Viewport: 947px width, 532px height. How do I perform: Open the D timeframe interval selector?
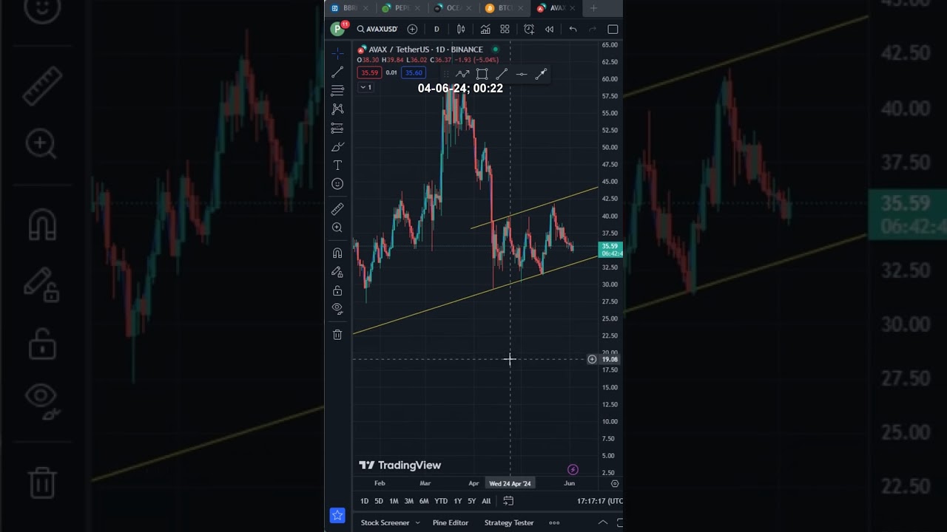[x=437, y=29]
